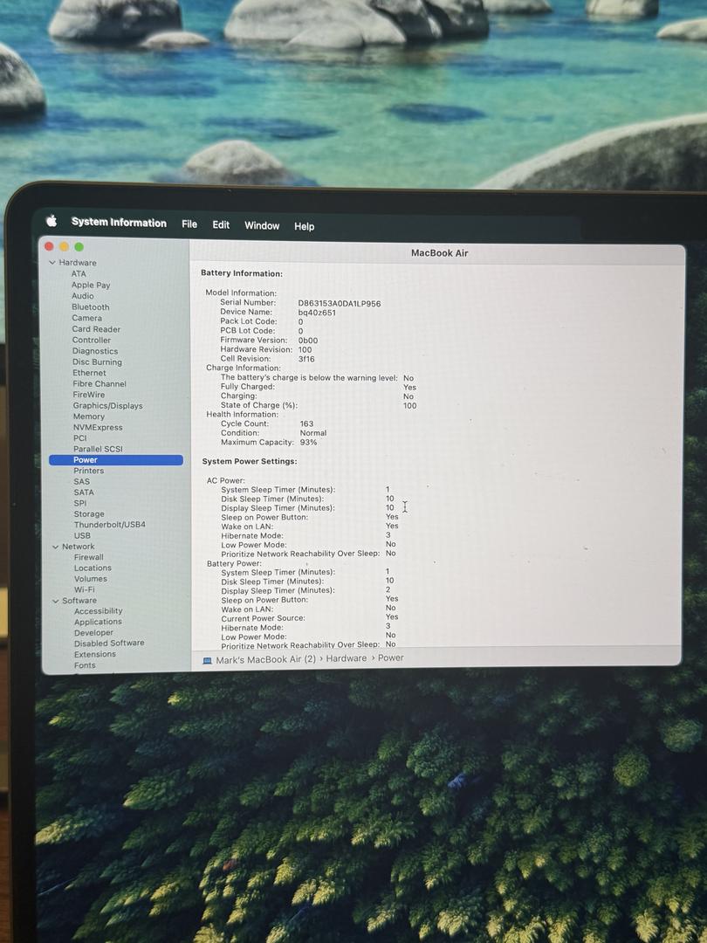Open the Edit menu
This screenshot has width=707, height=943.
(x=221, y=224)
